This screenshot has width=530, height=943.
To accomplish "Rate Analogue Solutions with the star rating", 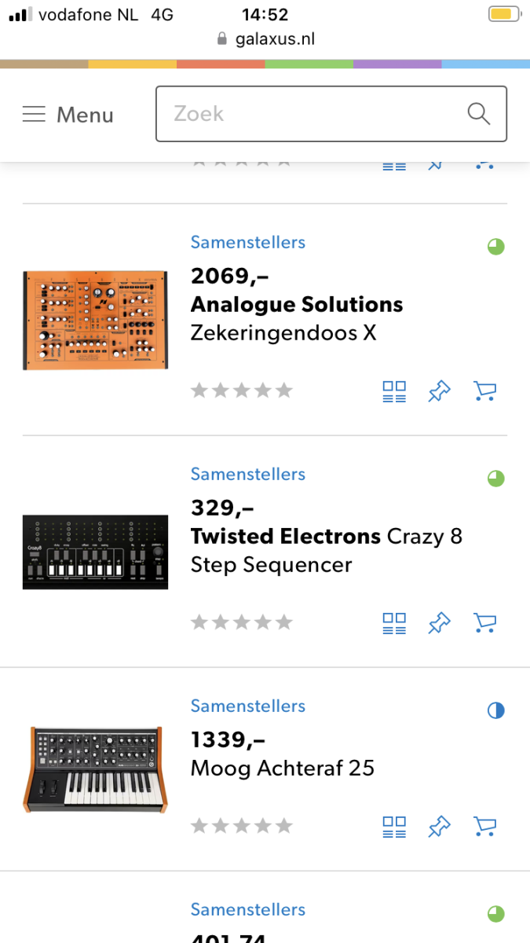I will pos(242,390).
